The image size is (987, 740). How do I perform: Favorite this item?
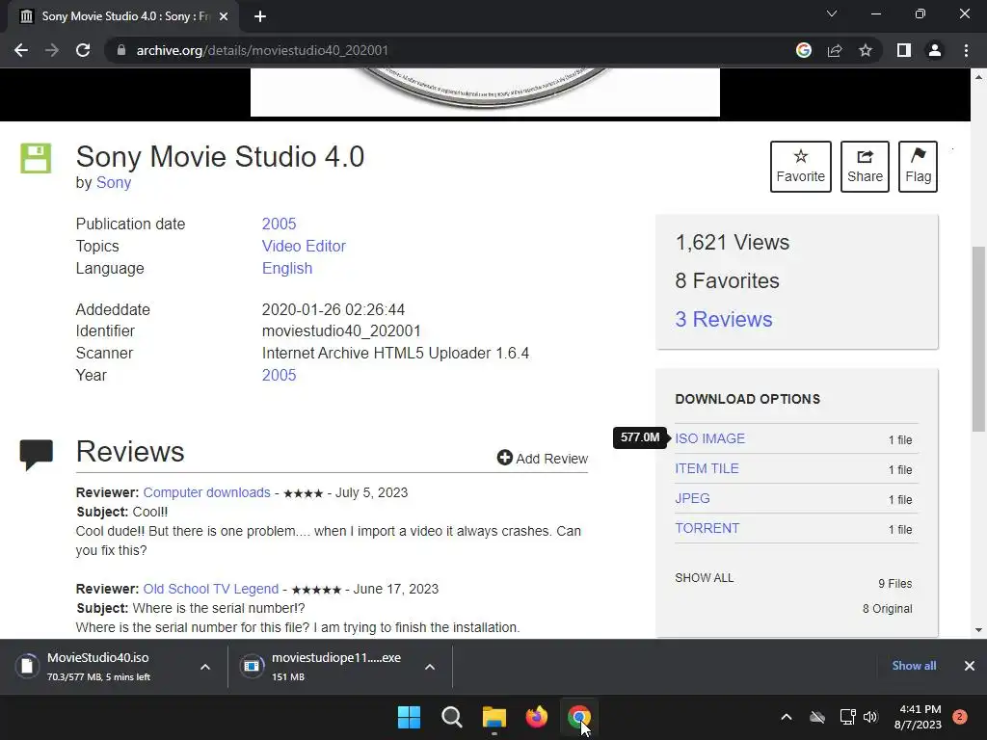coord(801,167)
